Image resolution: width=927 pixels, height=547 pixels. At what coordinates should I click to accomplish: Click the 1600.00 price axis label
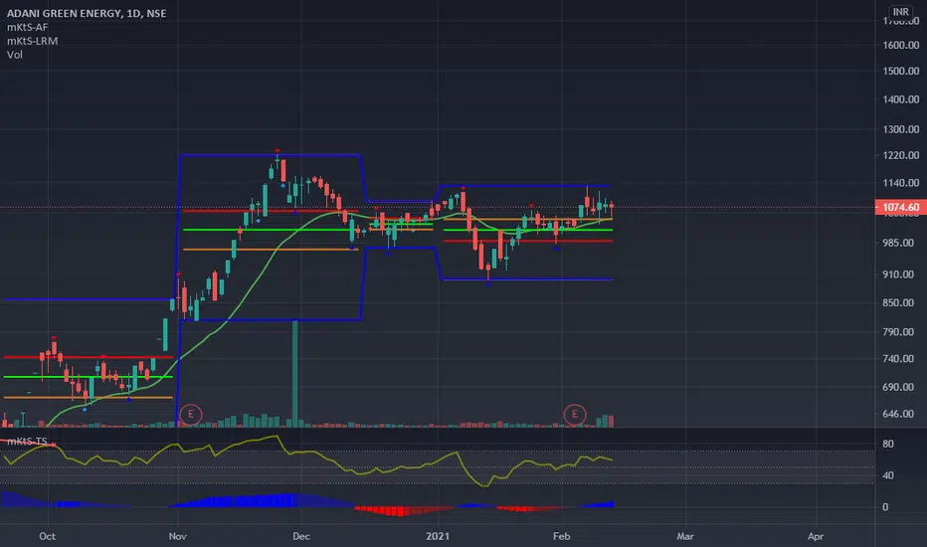tap(900, 45)
